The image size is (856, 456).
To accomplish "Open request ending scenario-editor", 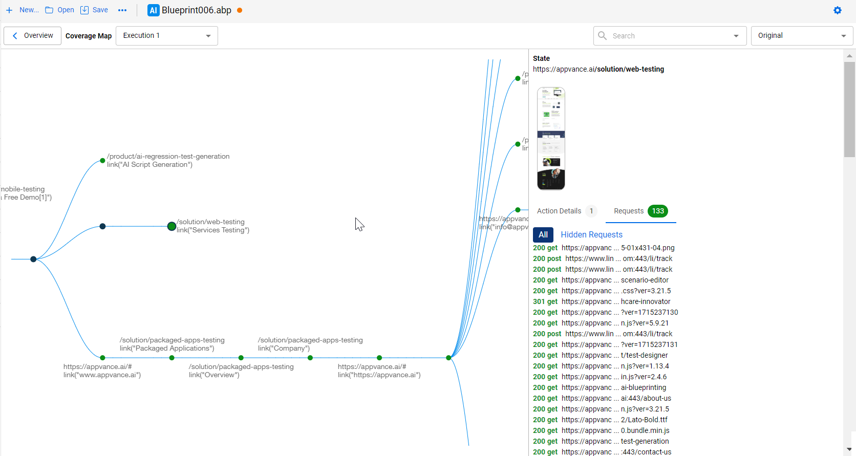I will click(x=601, y=280).
